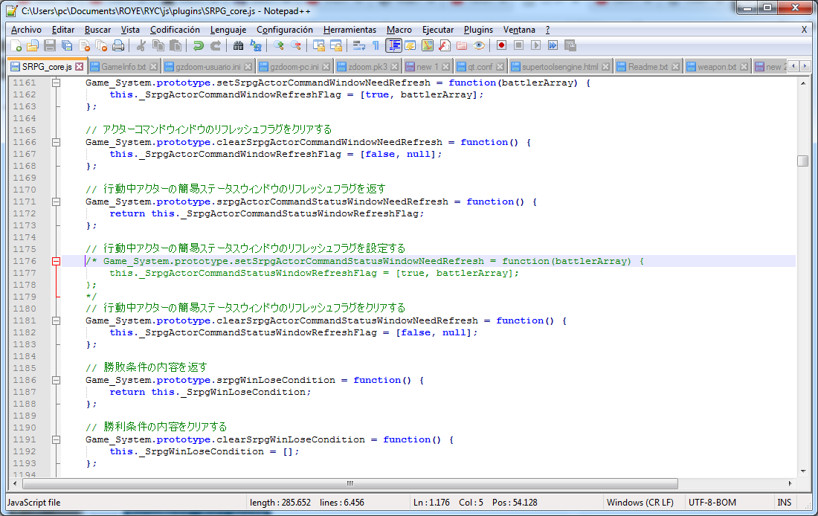The image size is (818, 516).
Task: Zoom in with magnifier plus icon
Action: coord(278,46)
